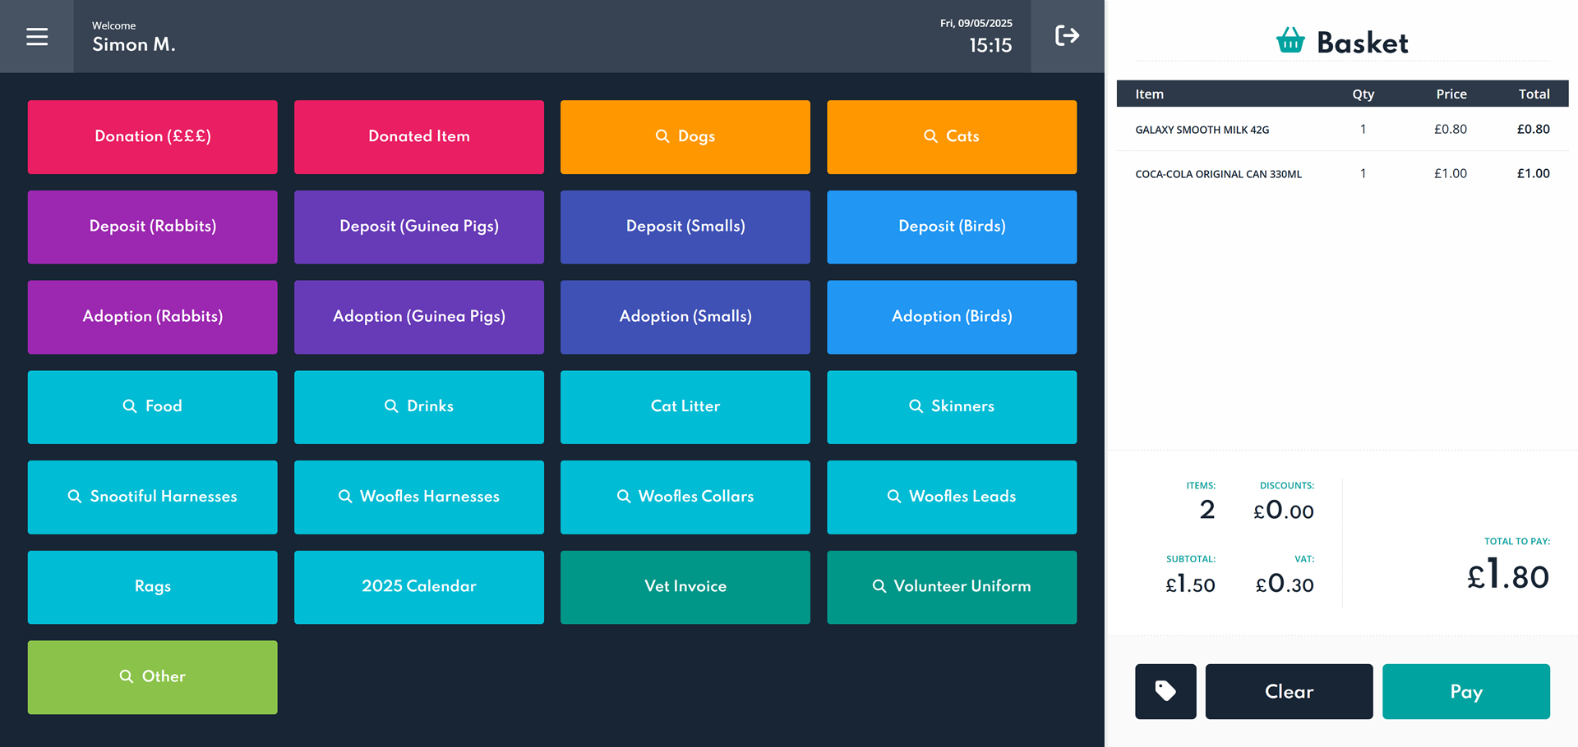The width and height of the screenshot is (1578, 747).
Task: Open Volunteer Uniform search
Action: [x=951, y=587]
